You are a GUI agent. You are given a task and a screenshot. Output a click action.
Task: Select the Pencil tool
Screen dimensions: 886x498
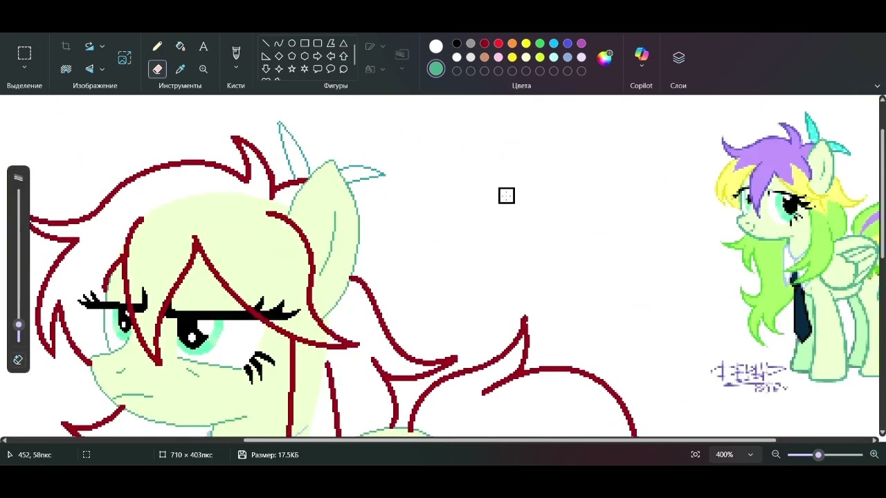point(157,46)
